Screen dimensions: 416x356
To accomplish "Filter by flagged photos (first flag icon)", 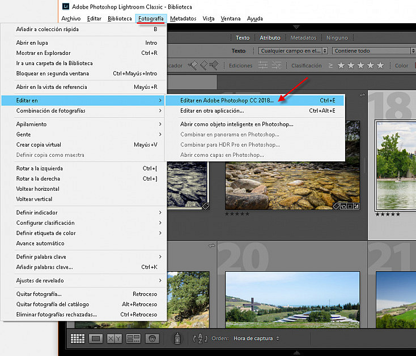I will tap(193, 66).
